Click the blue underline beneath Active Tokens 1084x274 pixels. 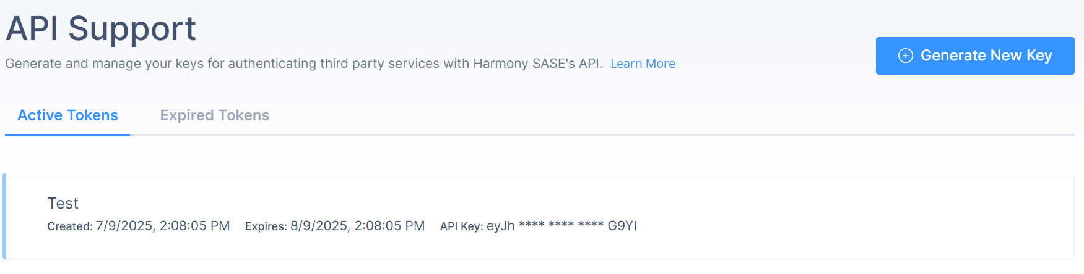coord(67,135)
